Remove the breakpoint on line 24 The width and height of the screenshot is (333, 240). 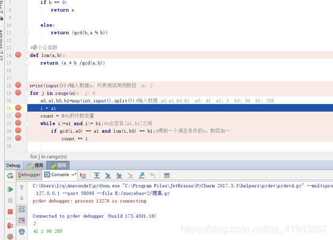pos(18,131)
